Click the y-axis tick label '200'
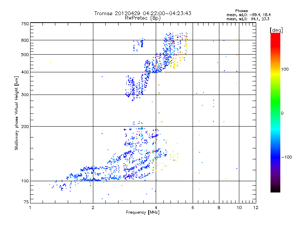 coord(25,127)
